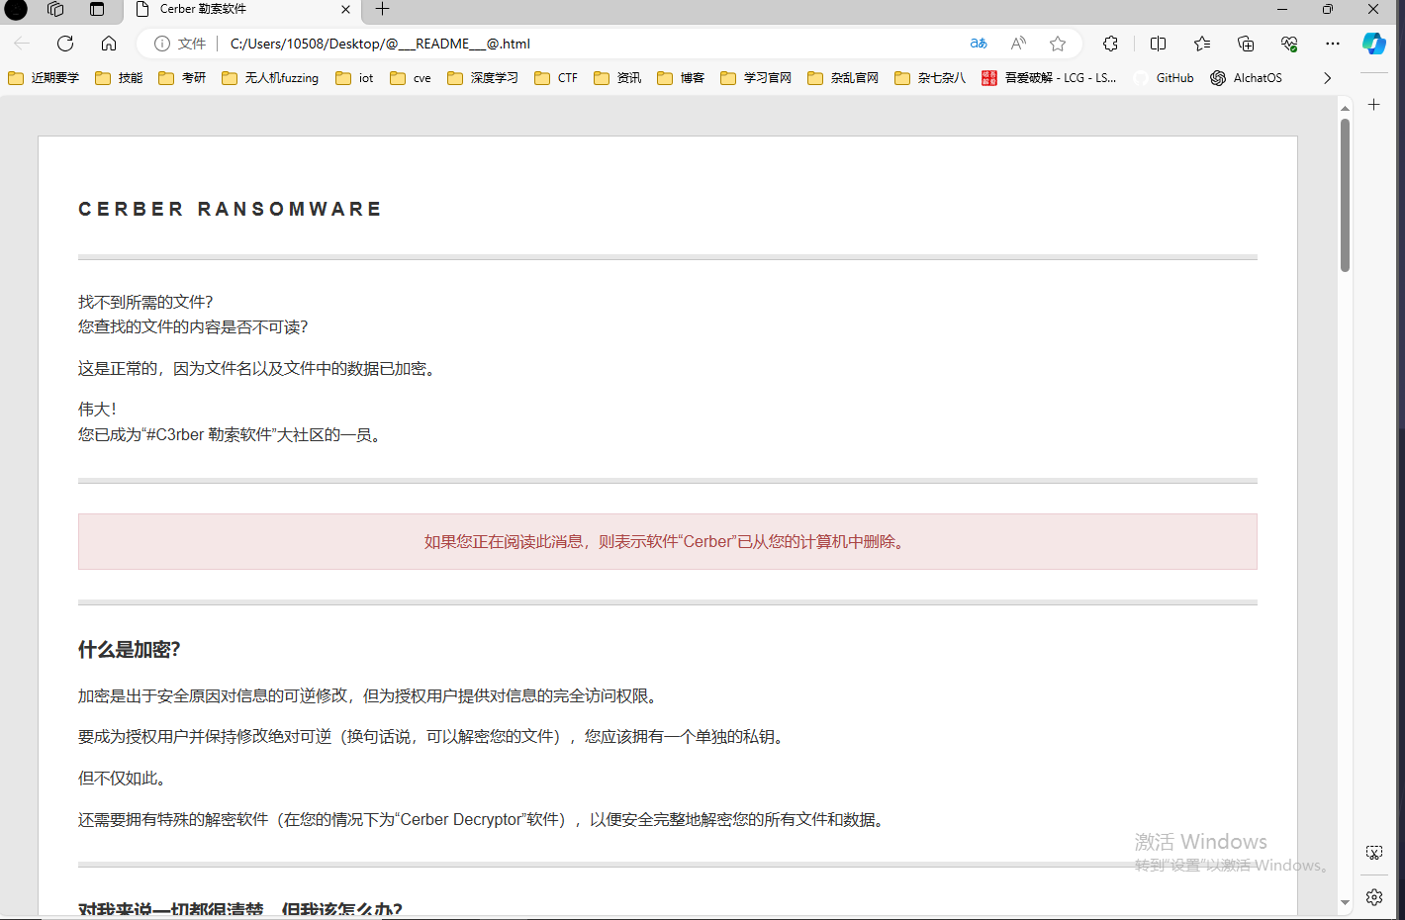Open the 杂七杂八 bookmarks folder
Screen dimensions: 1405x920
930,78
